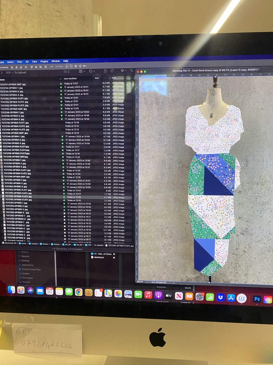Open Calendar showing date 20

(x=49, y=291)
